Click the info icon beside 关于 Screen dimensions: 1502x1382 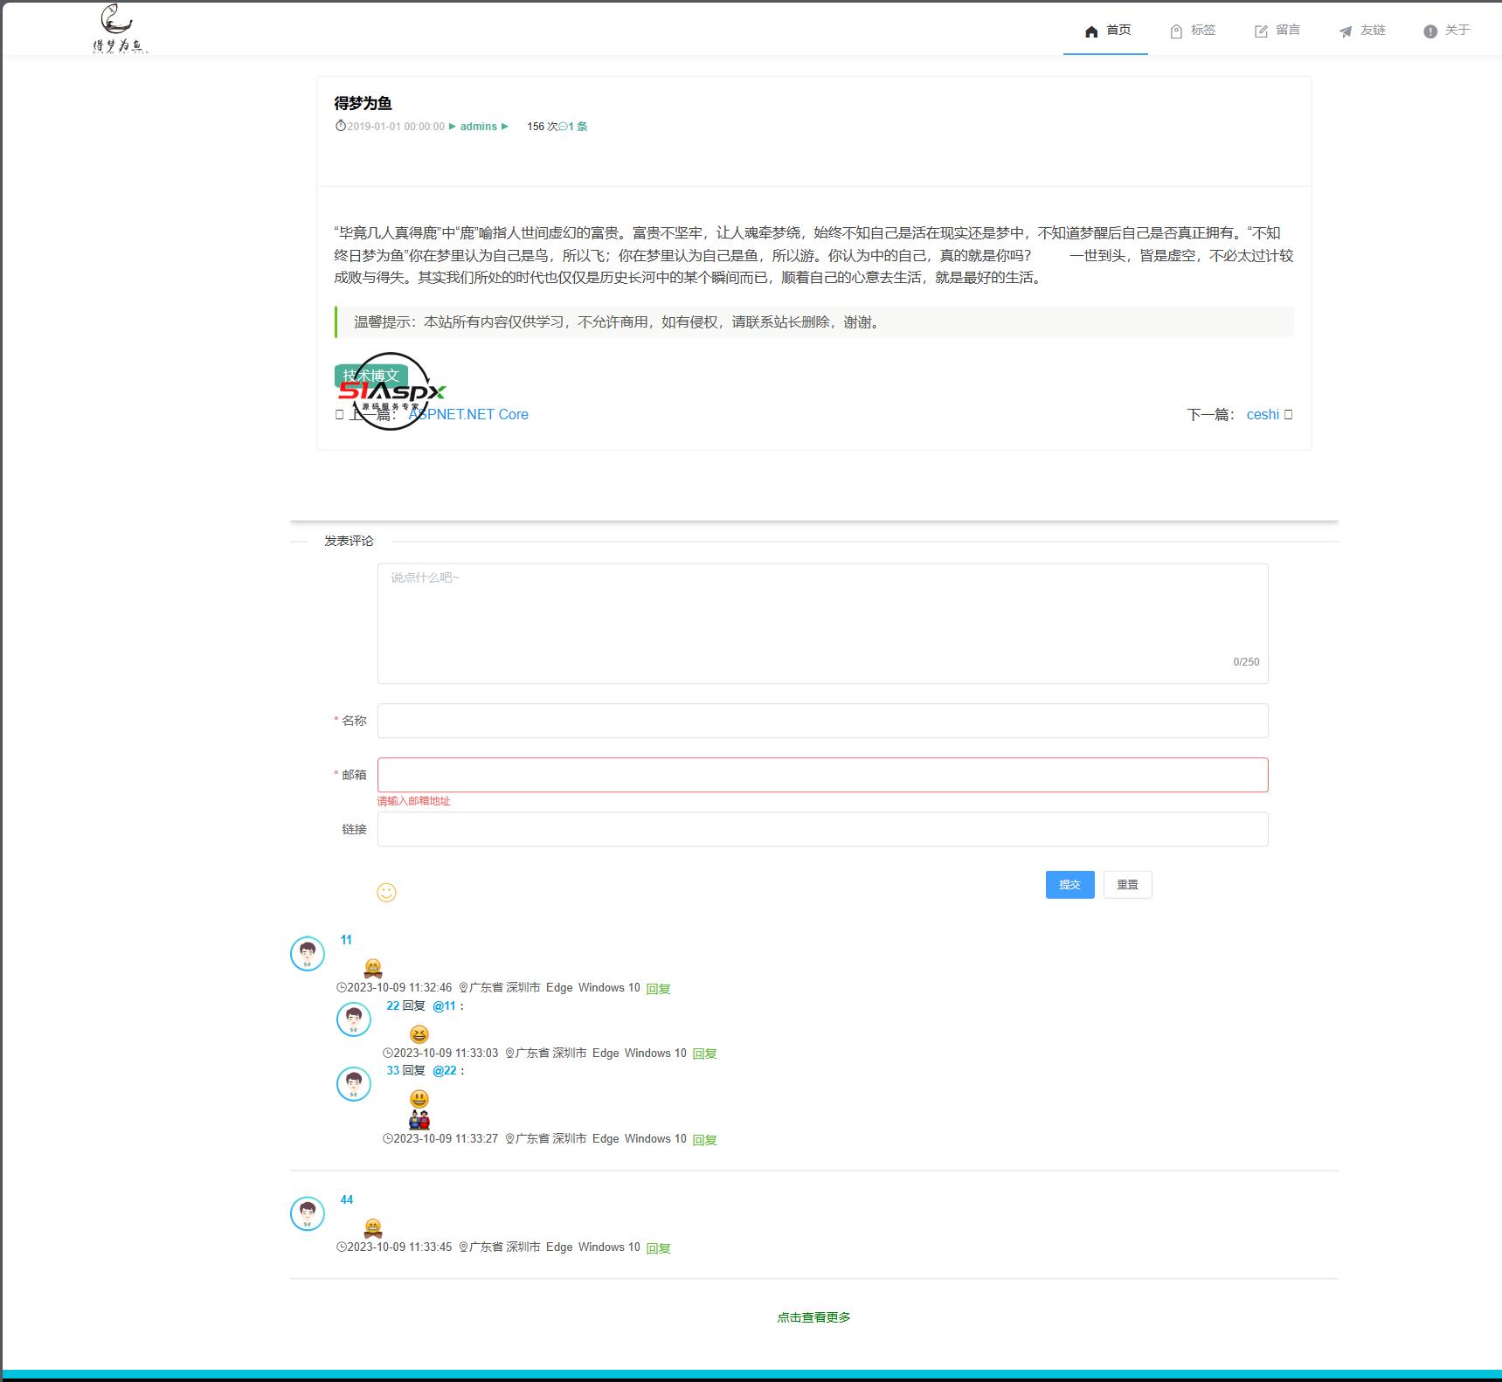[x=1430, y=31]
